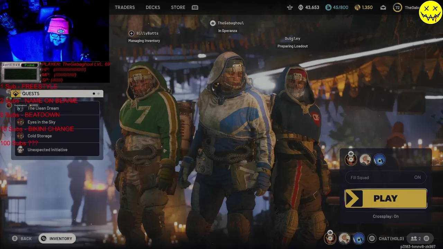The height and width of the screenshot is (249, 443).
Task: Select Dubsley name above right raider
Action: [x=292, y=38]
